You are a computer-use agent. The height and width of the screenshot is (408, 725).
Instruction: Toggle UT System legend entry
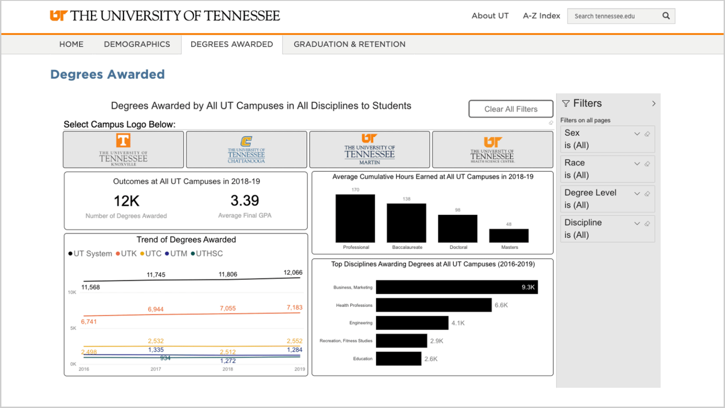[x=90, y=254]
